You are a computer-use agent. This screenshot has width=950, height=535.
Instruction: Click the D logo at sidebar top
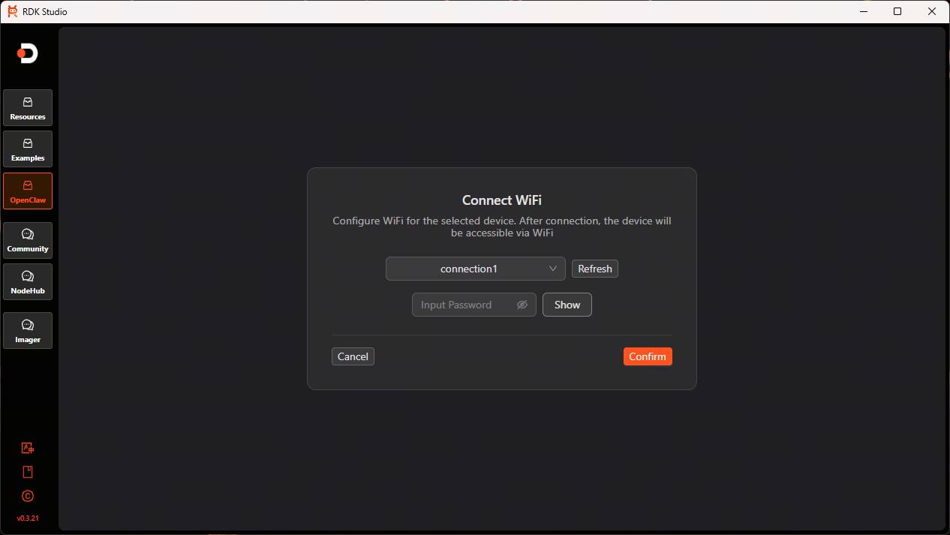click(x=28, y=53)
